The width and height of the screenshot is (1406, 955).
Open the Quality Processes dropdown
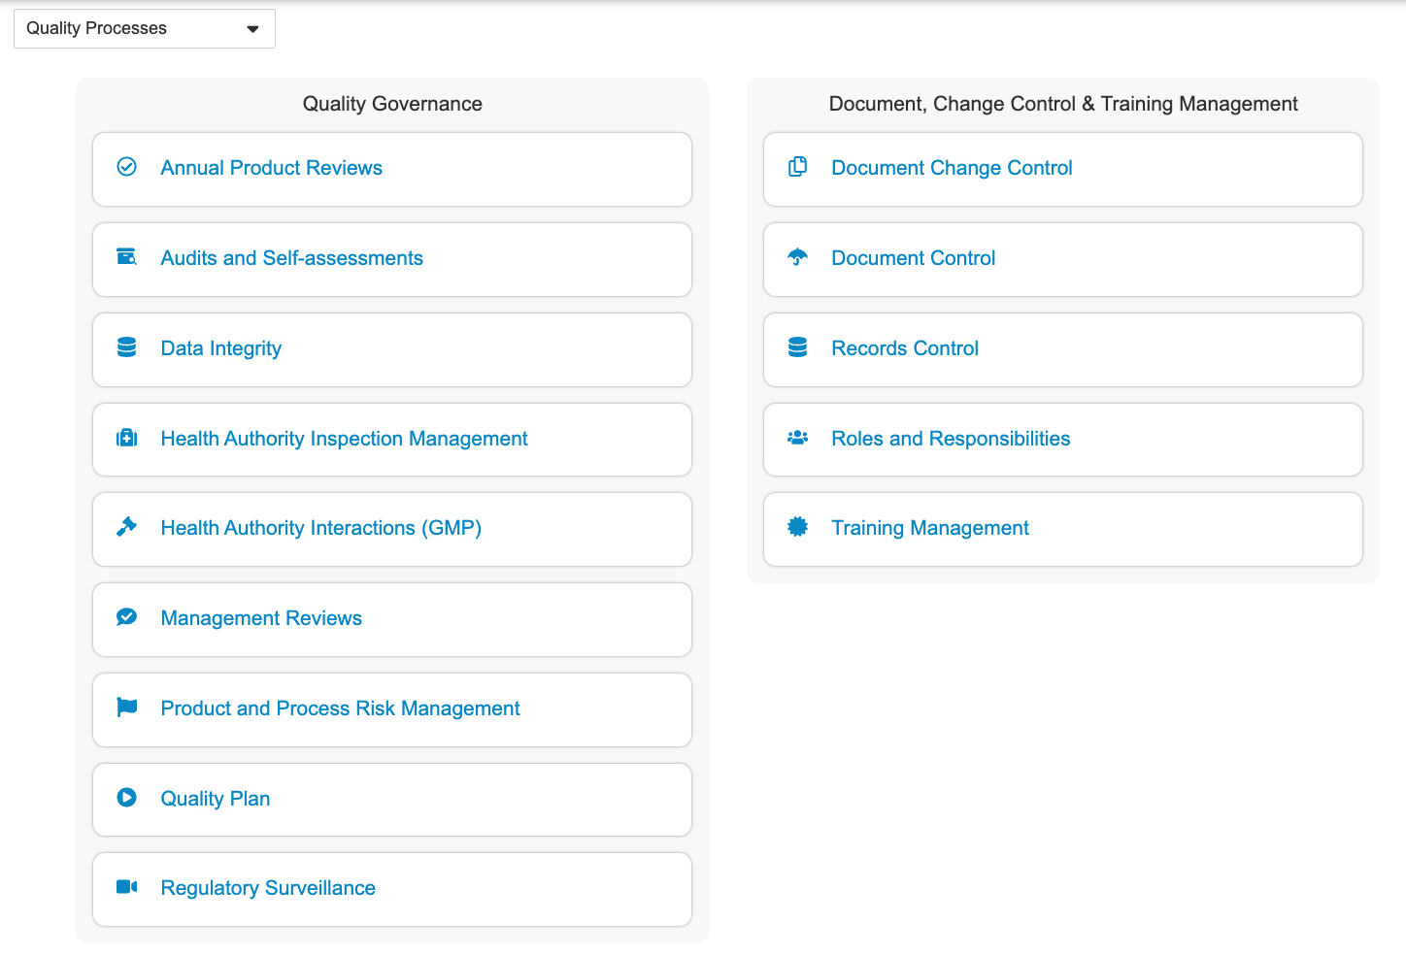click(144, 29)
